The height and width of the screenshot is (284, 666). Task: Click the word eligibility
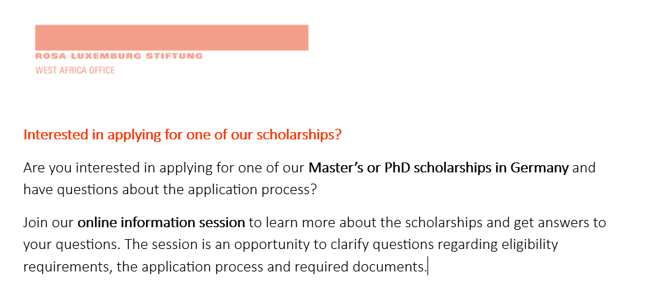(530, 246)
